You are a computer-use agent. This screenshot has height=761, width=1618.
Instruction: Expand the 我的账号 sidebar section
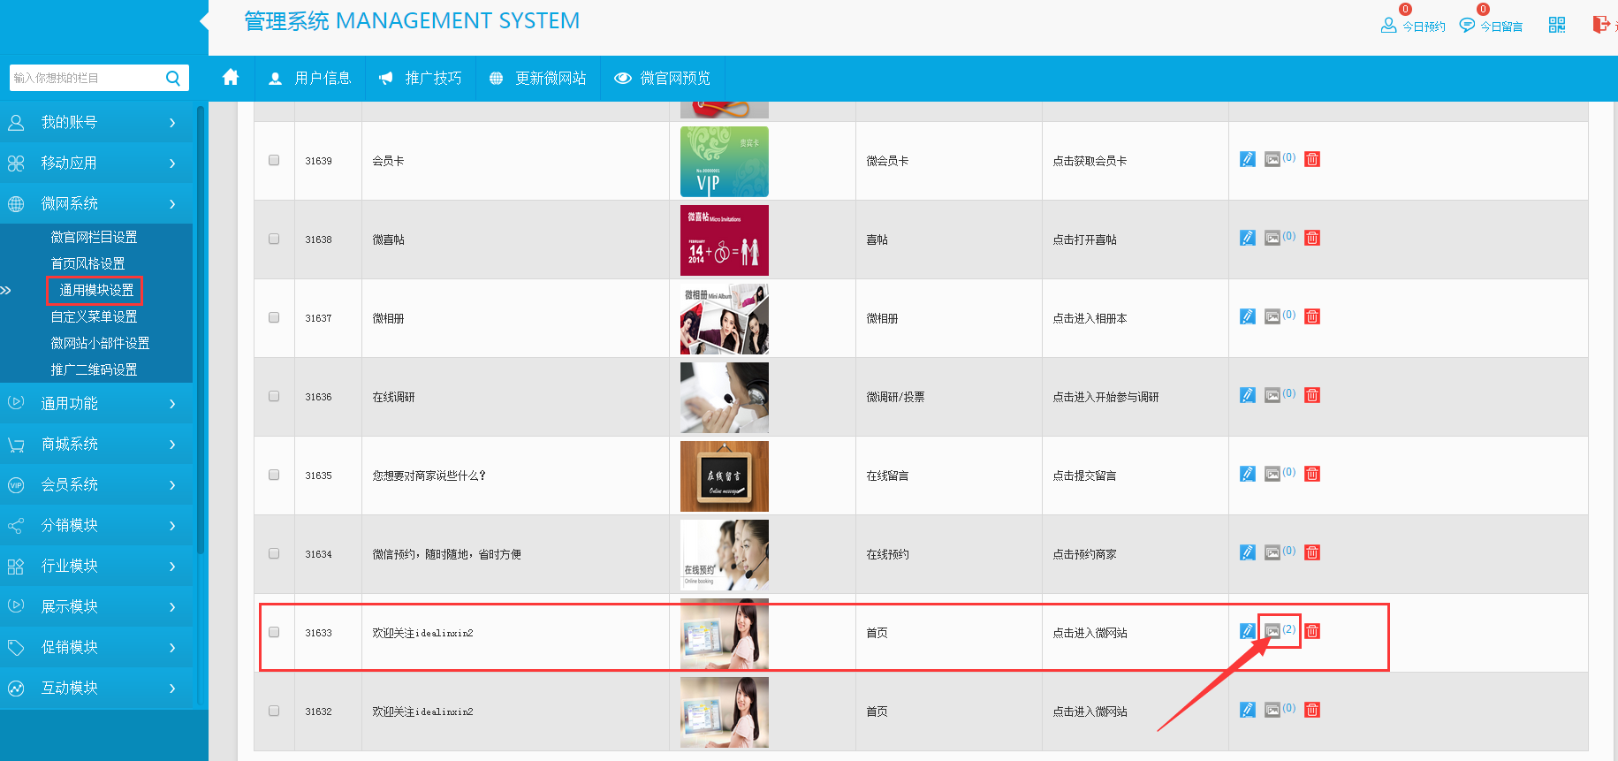coord(95,123)
